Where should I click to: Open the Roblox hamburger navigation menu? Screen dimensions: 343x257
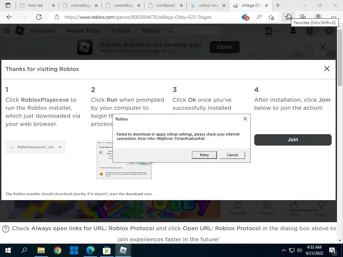7,30
